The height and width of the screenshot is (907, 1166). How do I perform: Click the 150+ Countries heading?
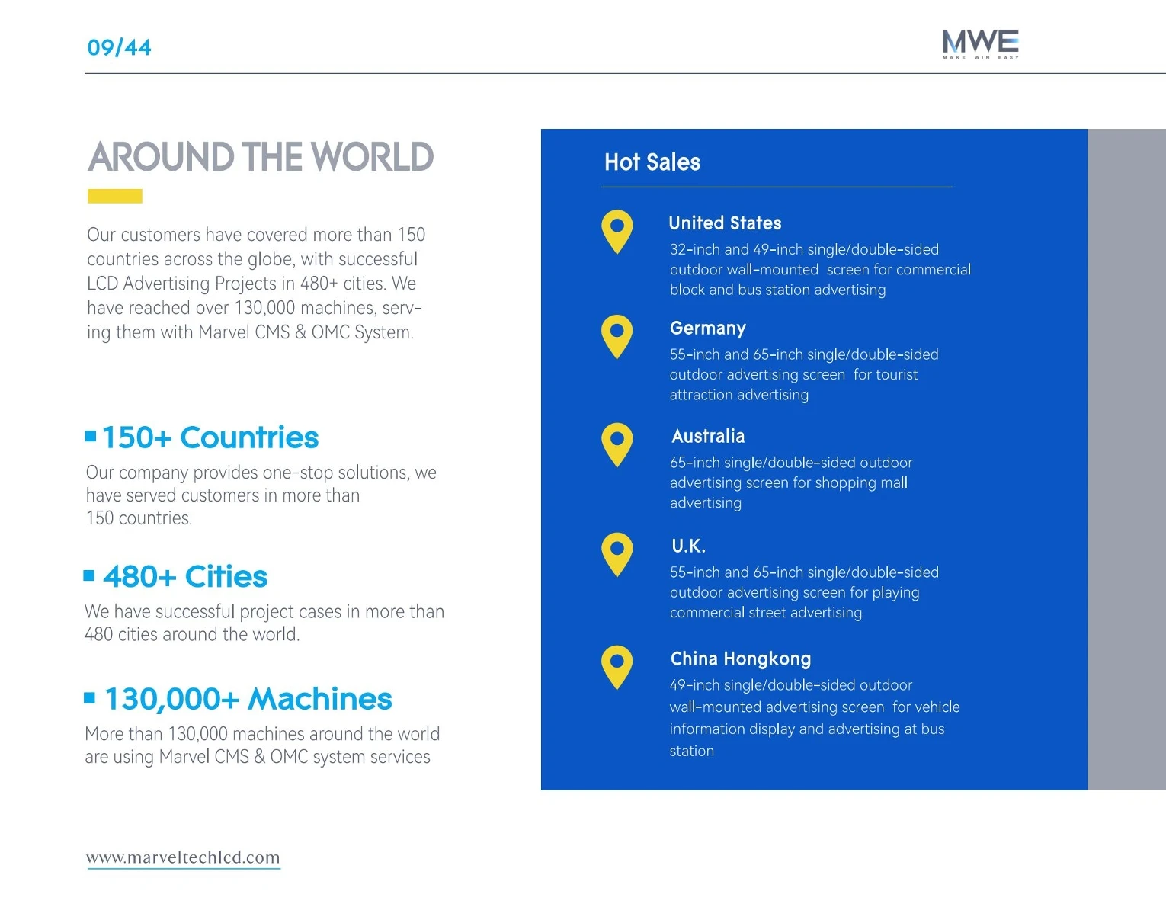pos(210,437)
